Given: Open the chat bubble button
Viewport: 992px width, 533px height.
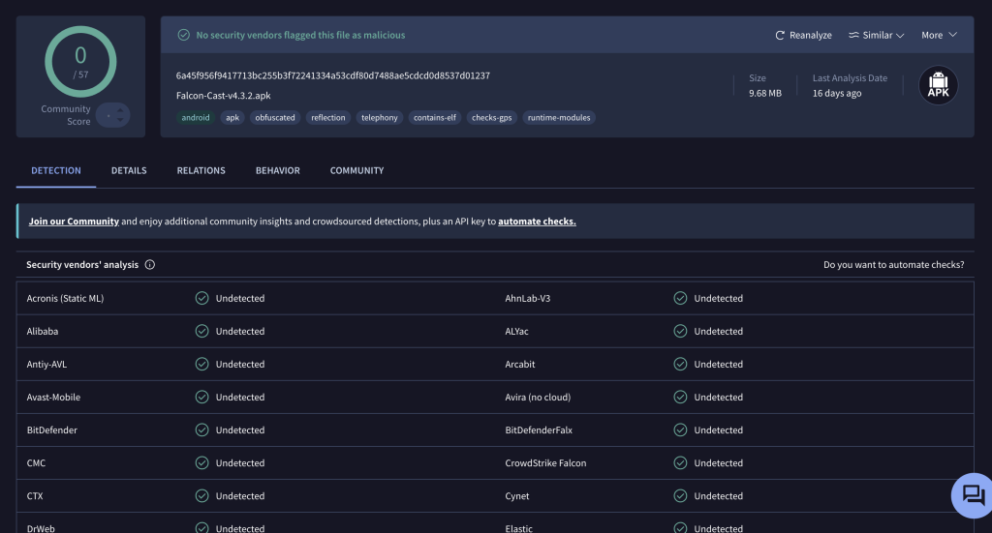Looking at the screenshot, I should coord(973,495).
